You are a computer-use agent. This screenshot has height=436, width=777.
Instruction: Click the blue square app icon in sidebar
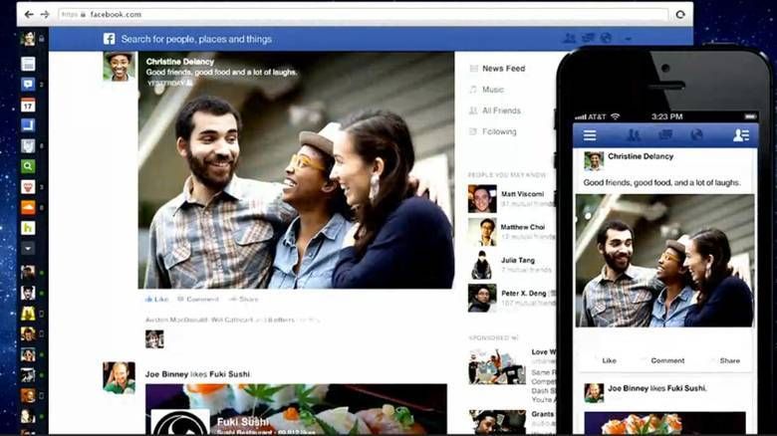tap(28, 125)
